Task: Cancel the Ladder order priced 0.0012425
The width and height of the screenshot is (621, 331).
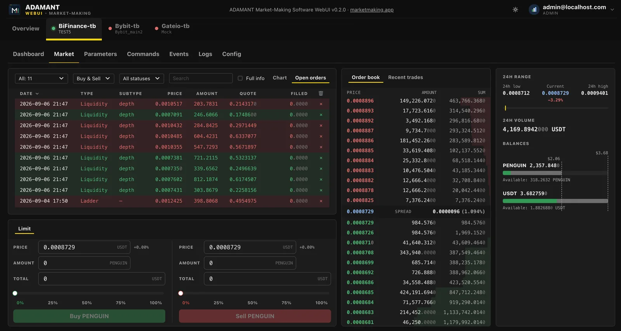Action: click(x=321, y=201)
